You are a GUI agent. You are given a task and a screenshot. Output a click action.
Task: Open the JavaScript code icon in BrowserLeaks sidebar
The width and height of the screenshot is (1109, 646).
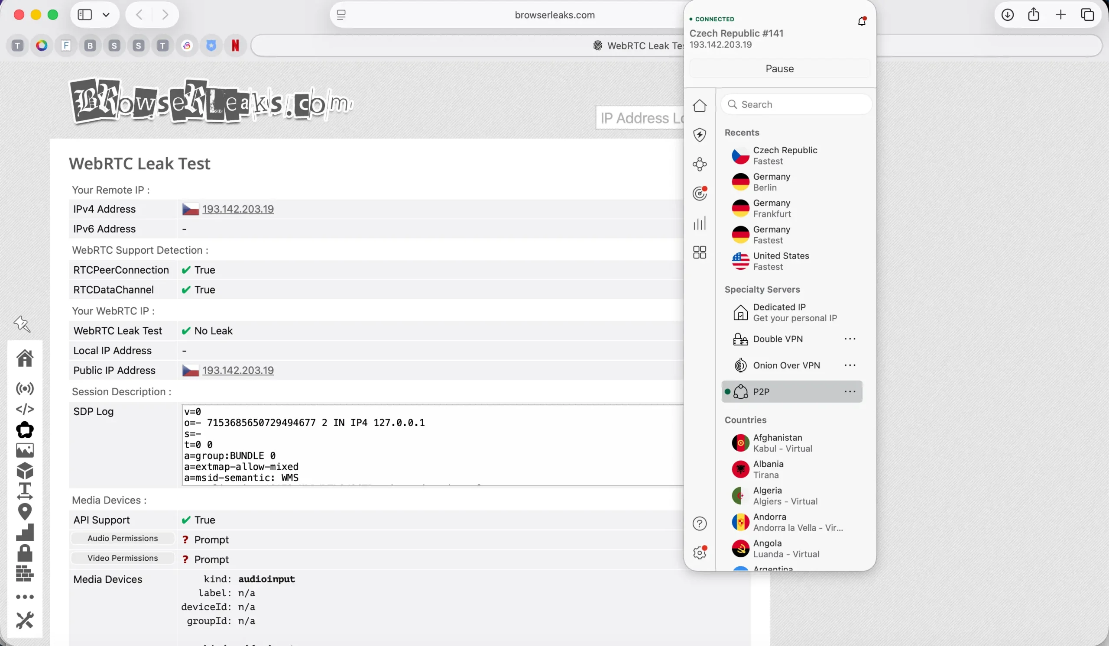[25, 409]
